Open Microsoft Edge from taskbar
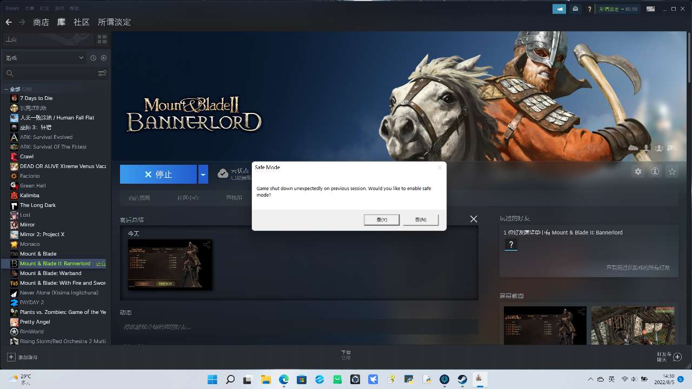692x389 pixels. click(x=284, y=379)
